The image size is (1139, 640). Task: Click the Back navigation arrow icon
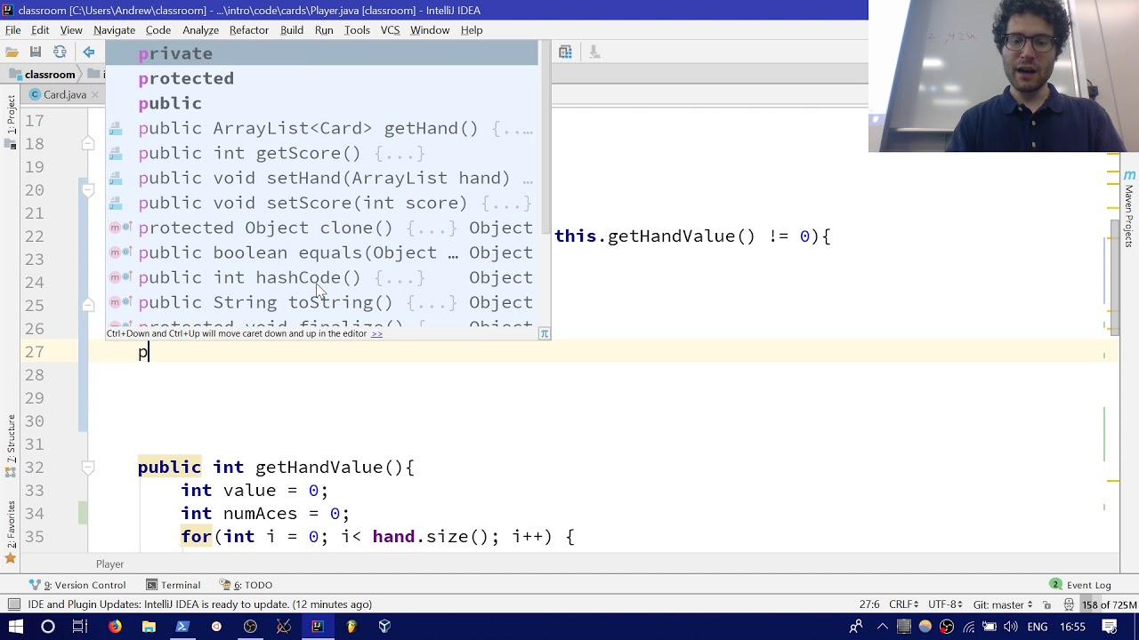click(89, 52)
